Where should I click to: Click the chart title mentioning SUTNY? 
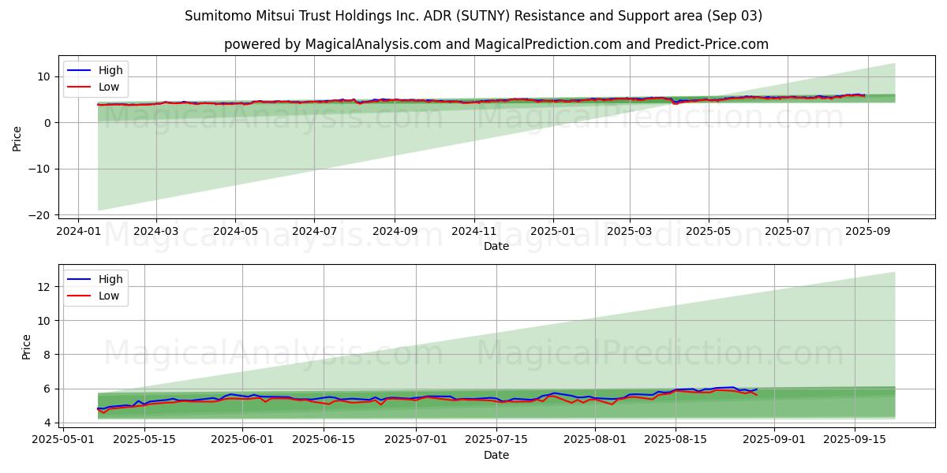(473, 16)
